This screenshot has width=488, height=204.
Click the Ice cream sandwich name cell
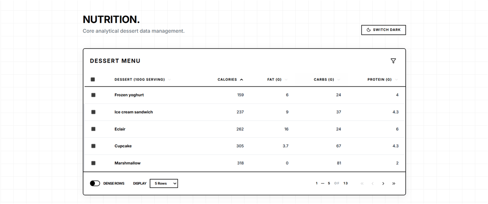(133, 112)
